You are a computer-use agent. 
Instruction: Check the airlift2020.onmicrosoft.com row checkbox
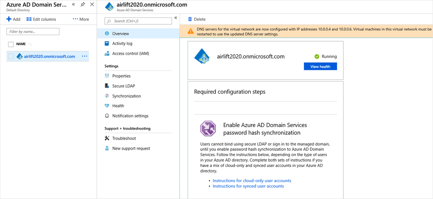(11, 56)
